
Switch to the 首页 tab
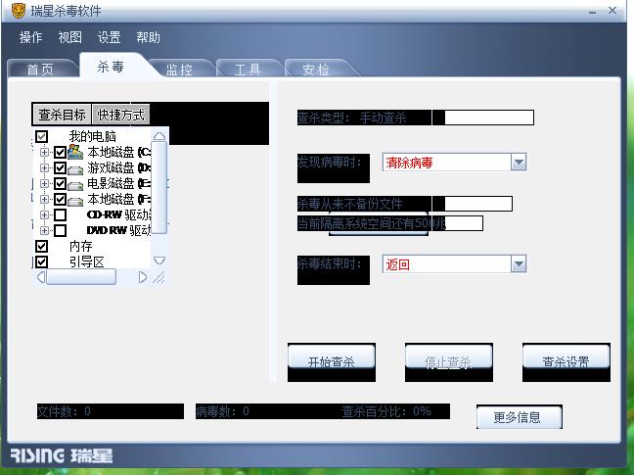click(x=40, y=69)
